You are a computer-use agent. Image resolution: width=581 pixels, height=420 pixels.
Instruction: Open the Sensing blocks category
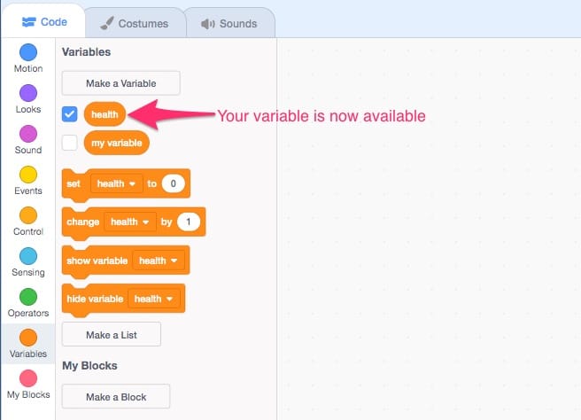click(x=28, y=256)
